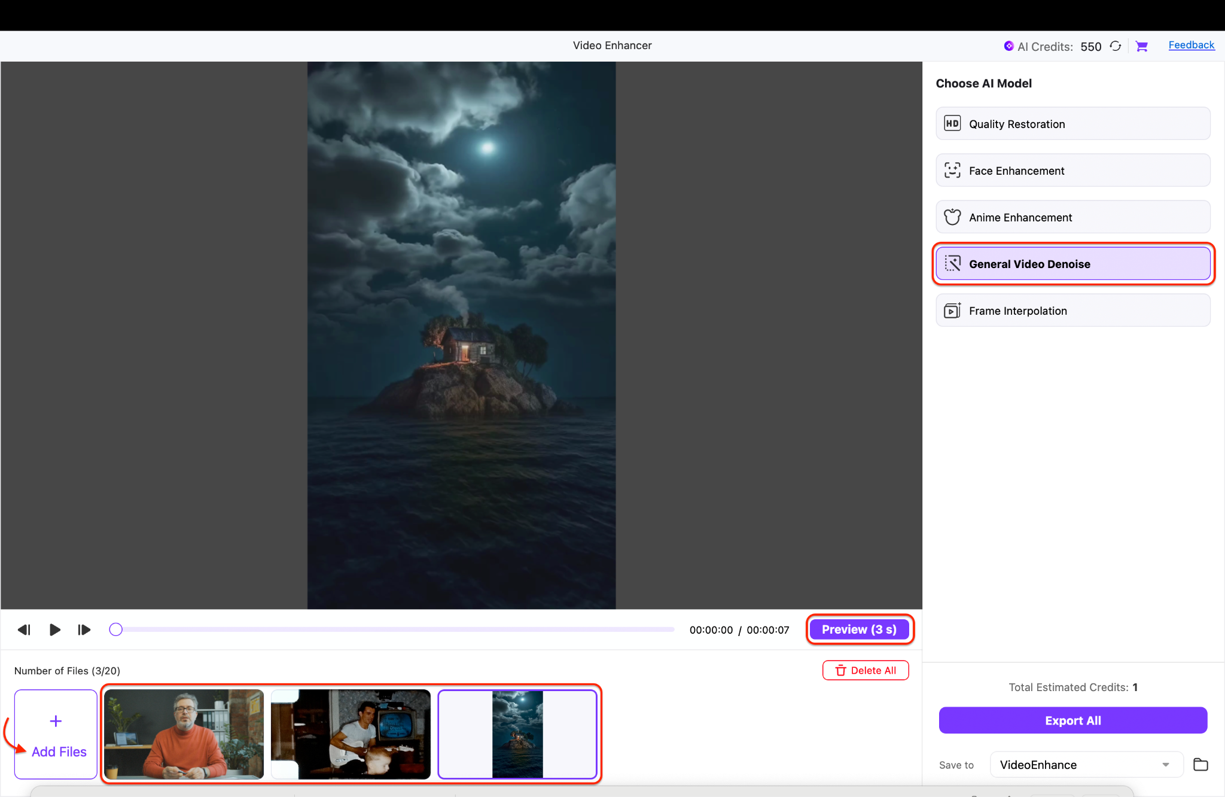Click the AI Credits gem icon
The image size is (1225, 797).
click(1008, 46)
